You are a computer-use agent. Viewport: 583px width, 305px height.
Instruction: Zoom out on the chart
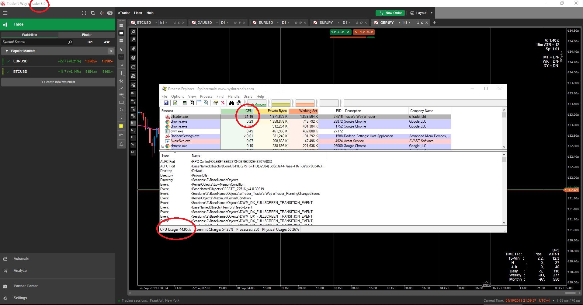(133, 40)
